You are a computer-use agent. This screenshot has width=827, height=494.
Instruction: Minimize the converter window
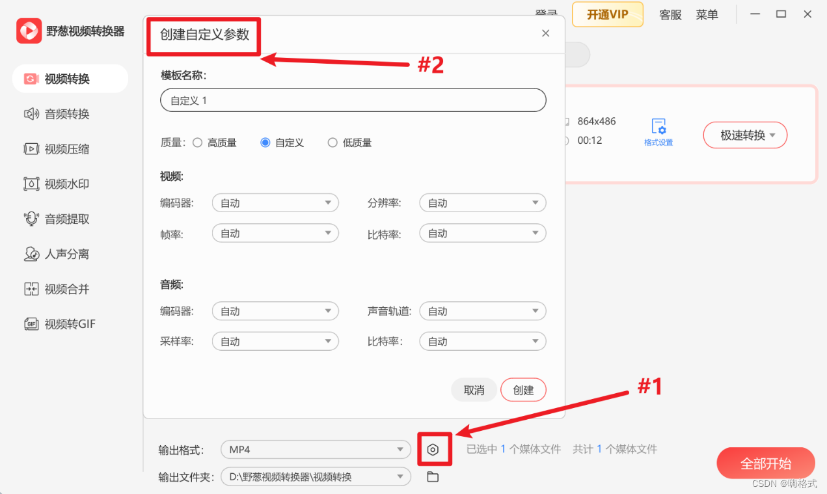(755, 14)
